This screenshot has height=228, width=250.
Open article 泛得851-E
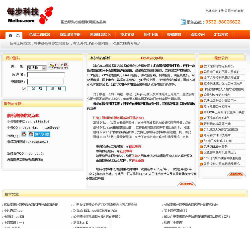point(81,223)
